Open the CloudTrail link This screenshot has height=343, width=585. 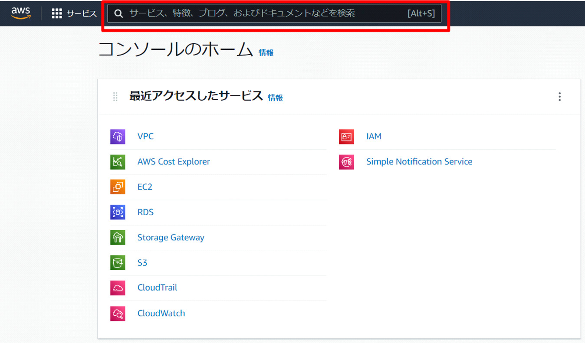tap(157, 287)
